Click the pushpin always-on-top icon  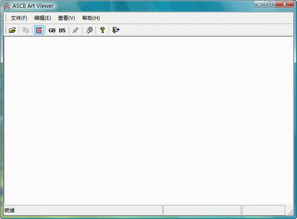point(75,30)
